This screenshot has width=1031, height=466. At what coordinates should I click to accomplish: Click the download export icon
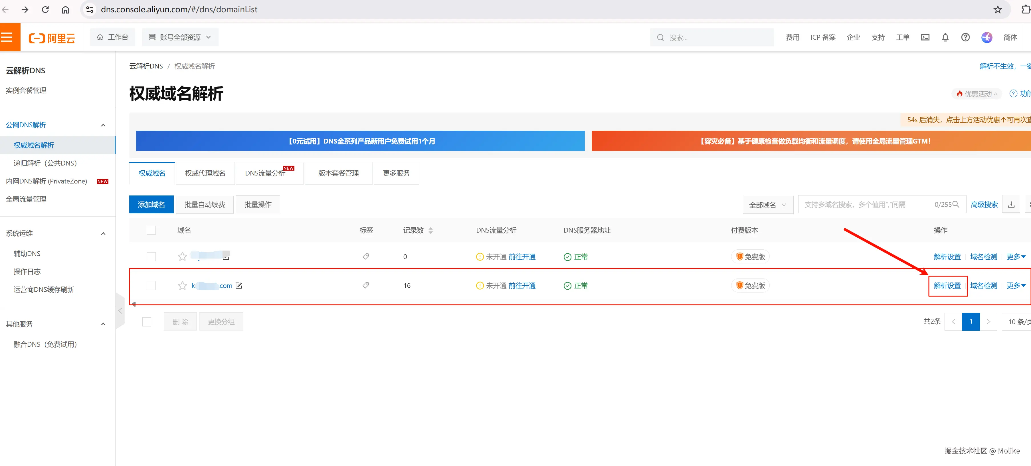click(1011, 205)
